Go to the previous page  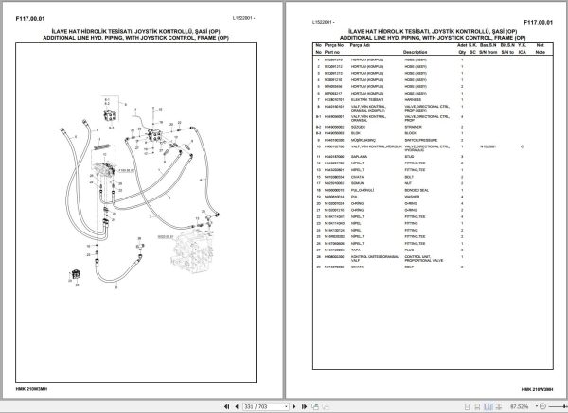(237, 406)
